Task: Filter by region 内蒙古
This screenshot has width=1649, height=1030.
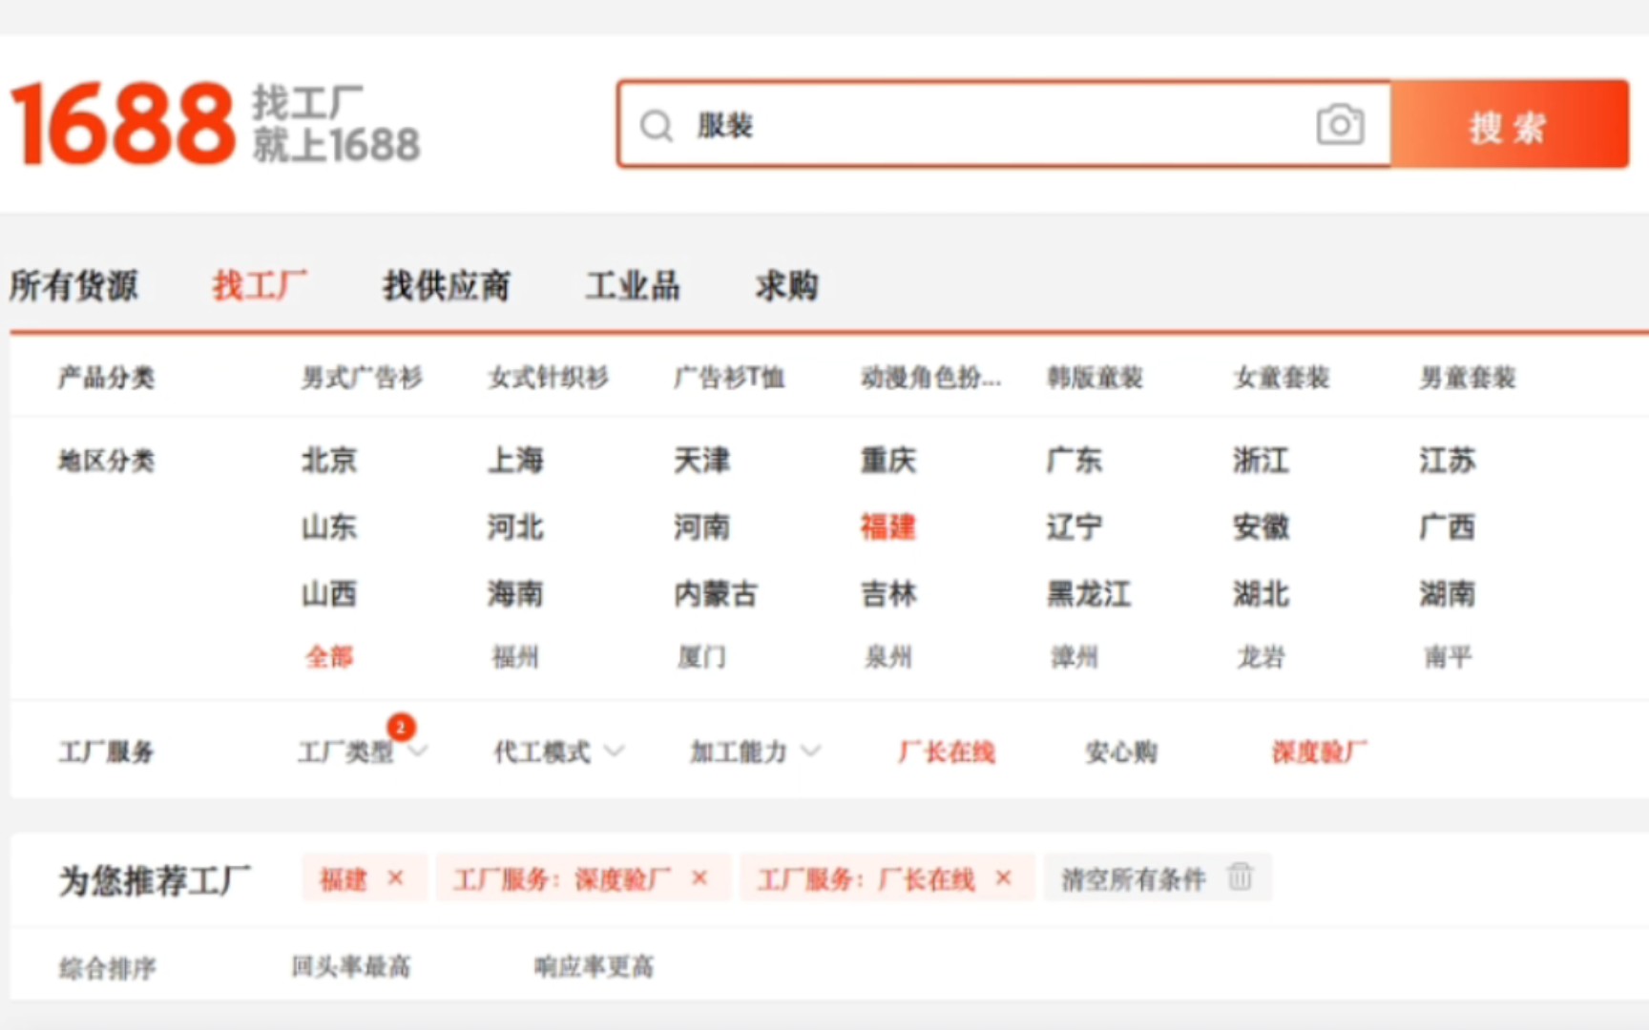Action: [716, 594]
